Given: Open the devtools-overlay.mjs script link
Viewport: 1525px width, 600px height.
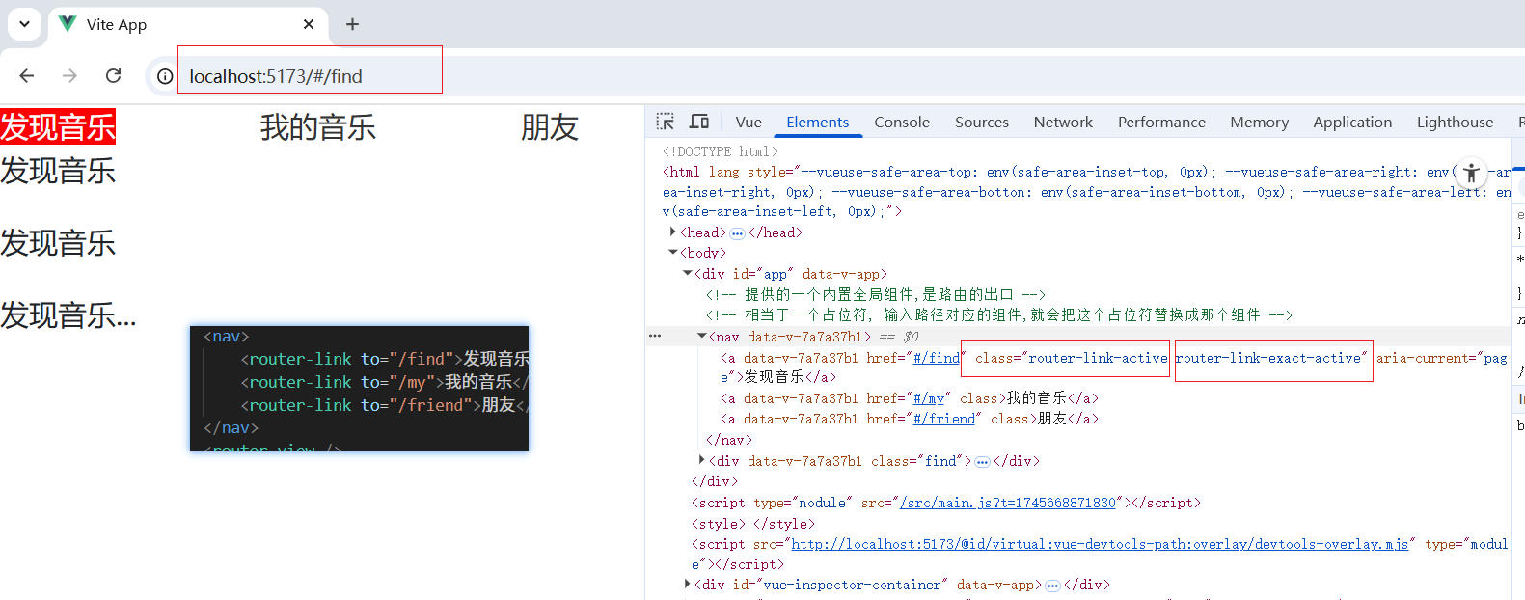Looking at the screenshot, I should click(1100, 544).
